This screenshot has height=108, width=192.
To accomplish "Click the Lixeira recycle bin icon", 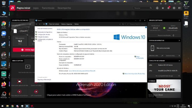I will pos(4,4).
